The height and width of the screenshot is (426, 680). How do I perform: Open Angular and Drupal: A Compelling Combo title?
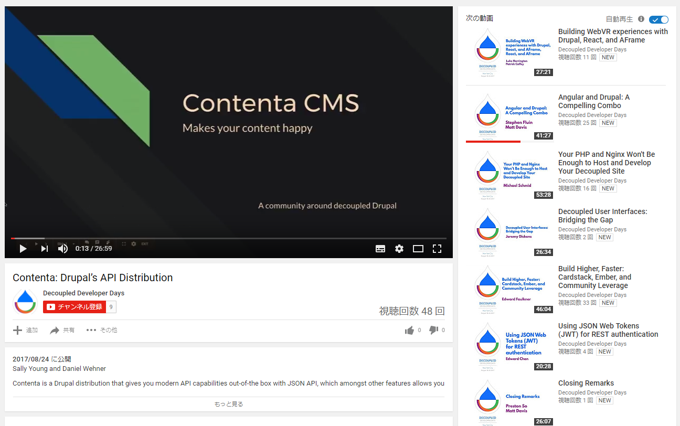[x=594, y=101]
